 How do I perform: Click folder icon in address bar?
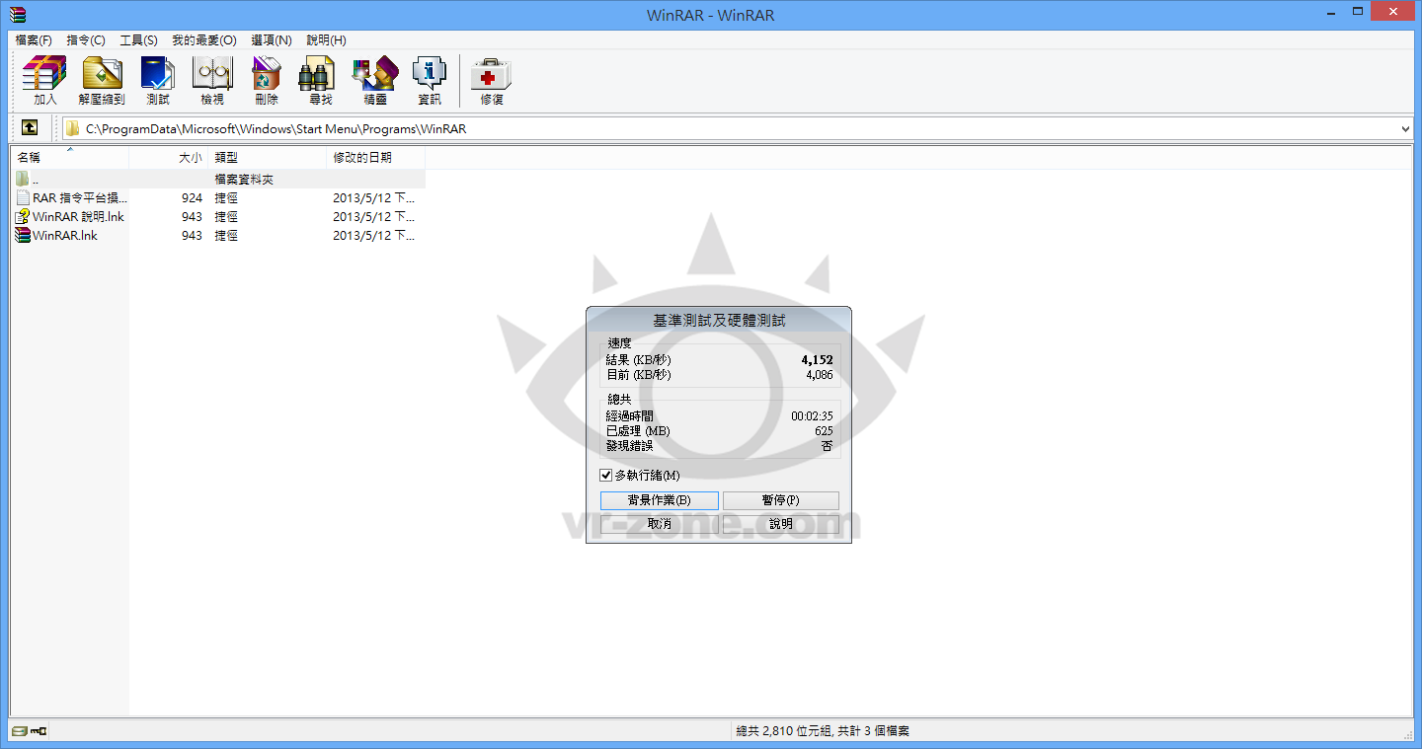pyautogui.click(x=72, y=128)
